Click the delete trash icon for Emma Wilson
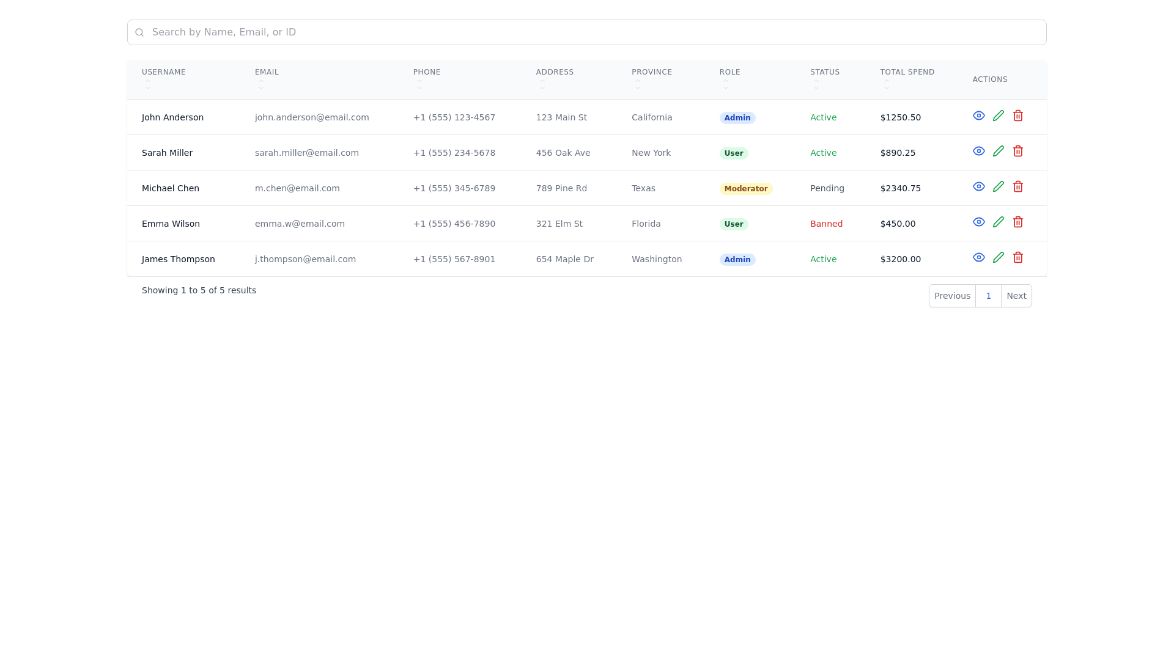 click(x=1018, y=222)
